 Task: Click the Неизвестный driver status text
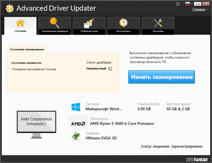pos(96,68)
